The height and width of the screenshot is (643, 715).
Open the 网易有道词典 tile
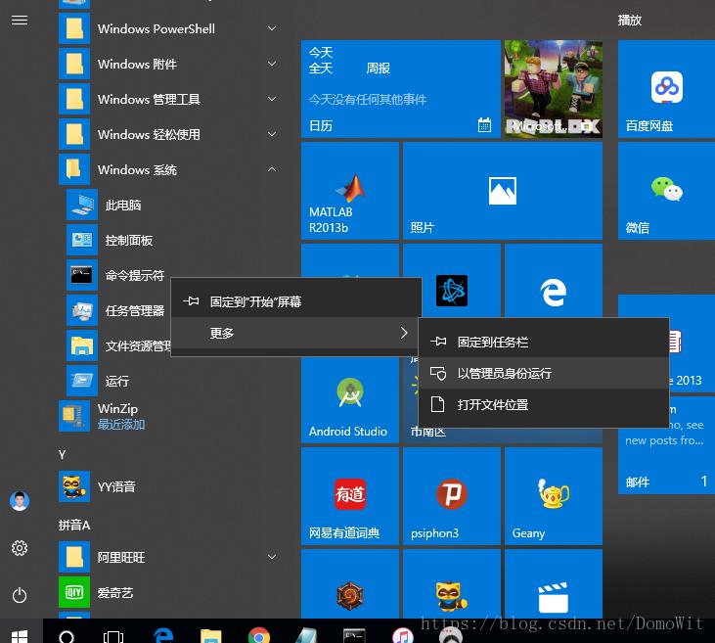(349, 496)
